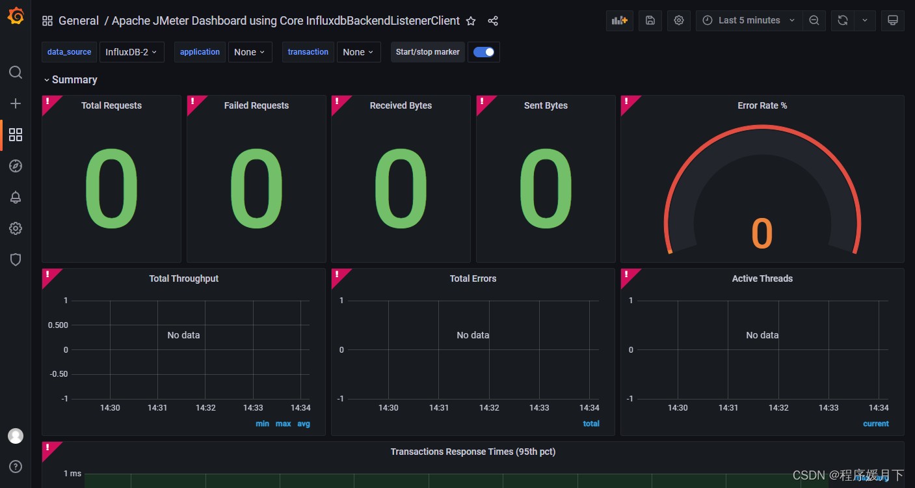Open the Grafana home logo

pyautogui.click(x=16, y=16)
